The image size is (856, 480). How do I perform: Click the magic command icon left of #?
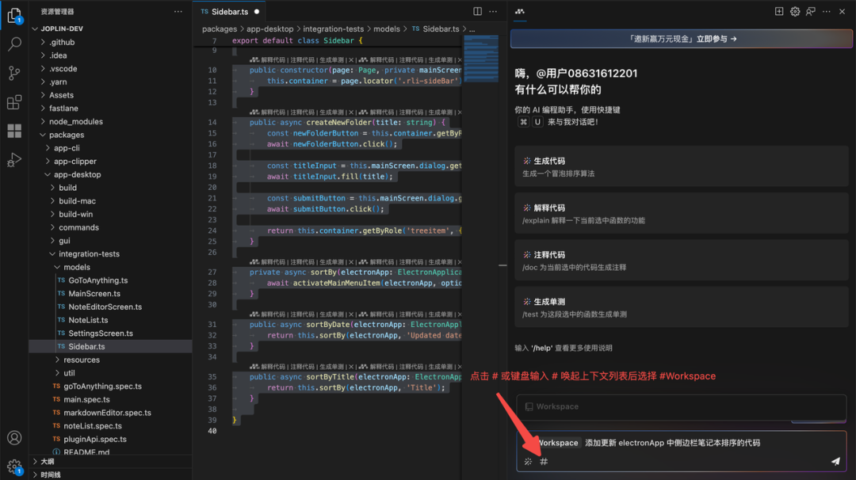coord(528,462)
